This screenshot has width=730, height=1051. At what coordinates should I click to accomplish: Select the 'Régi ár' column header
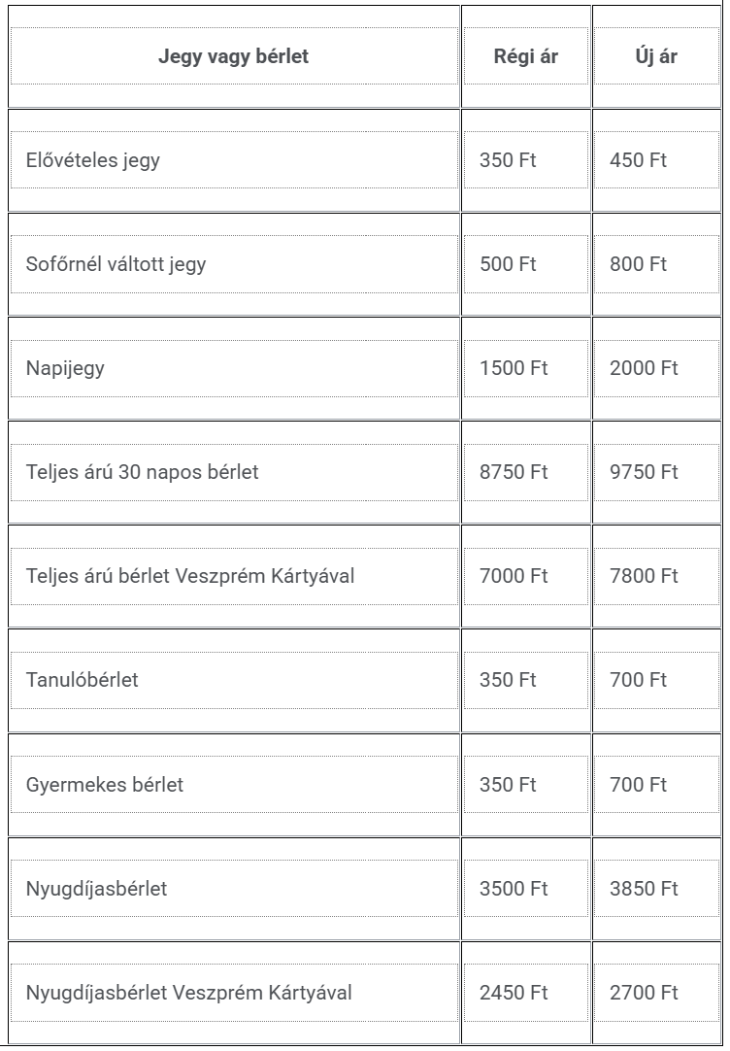click(x=526, y=56)
